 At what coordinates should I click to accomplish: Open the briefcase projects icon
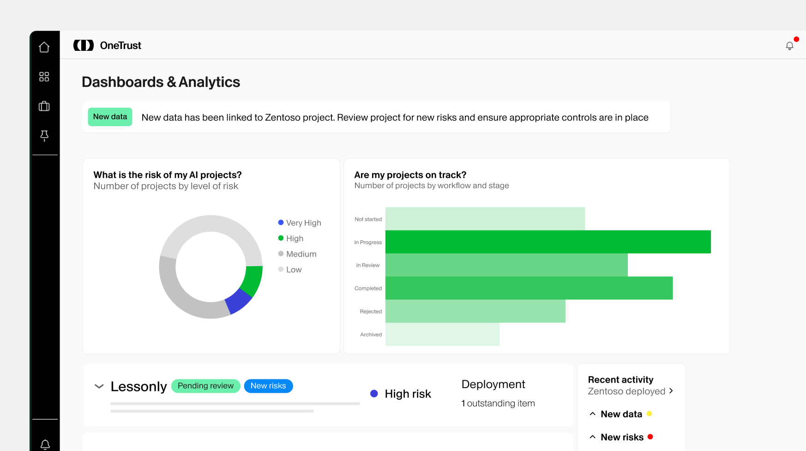tap(44, 106)
